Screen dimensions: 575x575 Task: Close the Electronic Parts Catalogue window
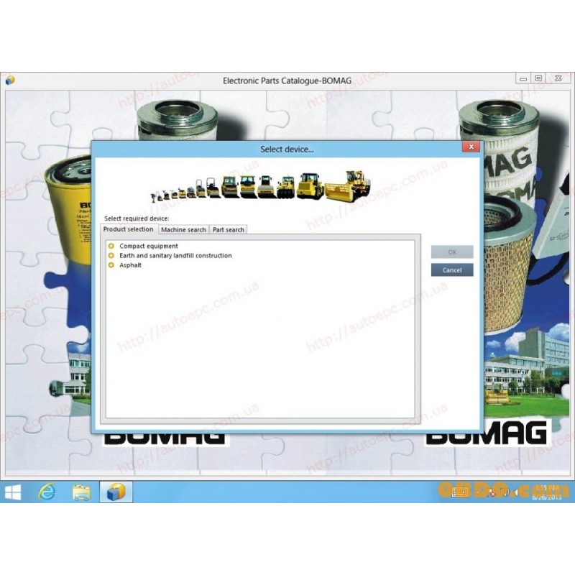[558, 78]
